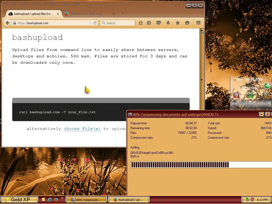272x204 pixels.
Task: Open the Gold XP start button
Action: point(19,200)
